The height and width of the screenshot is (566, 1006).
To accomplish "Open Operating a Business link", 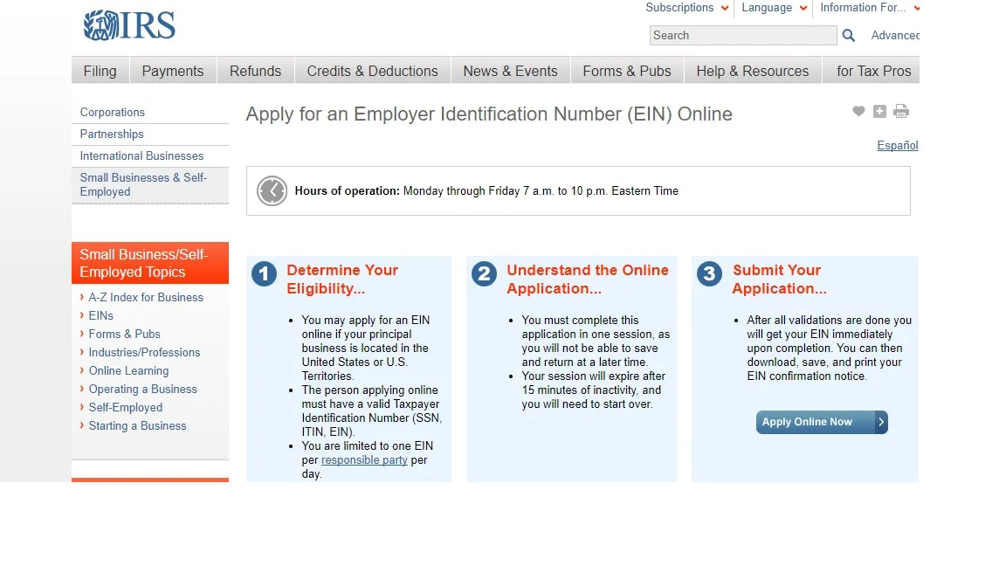I will (142, 389).
